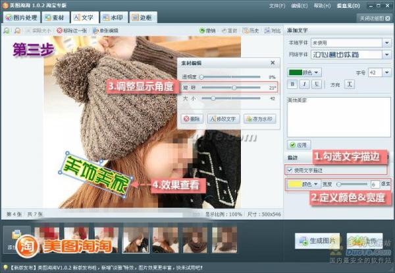Toggle italic I formatting
The image size is (395, 273).
tap(305, 84)
